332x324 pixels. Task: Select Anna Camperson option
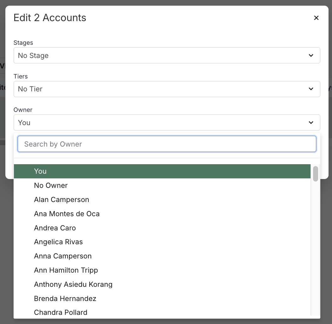[63, 256]
